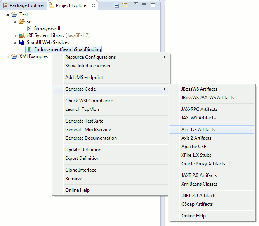Click Generate MockService
Screen dimensions: 259x226
[x=88, y=130]
